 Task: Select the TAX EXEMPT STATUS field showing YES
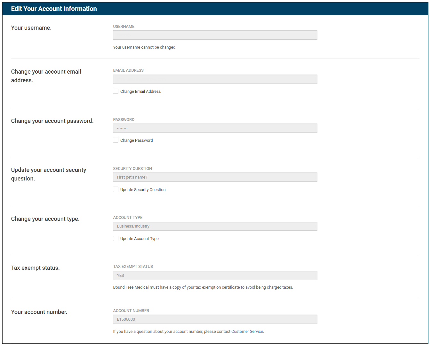(215, 275)
